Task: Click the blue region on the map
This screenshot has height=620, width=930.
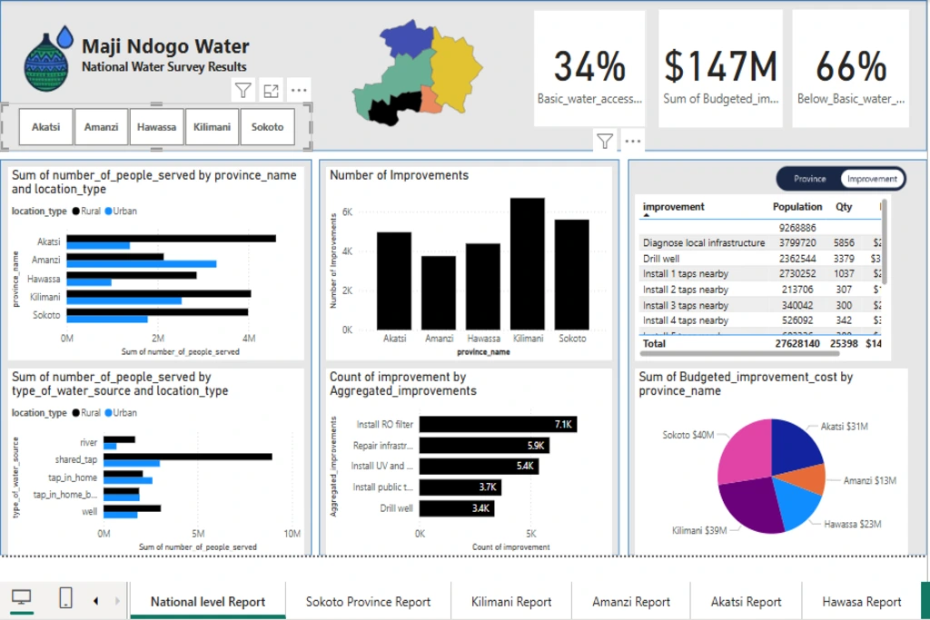Action: [408, 39]
